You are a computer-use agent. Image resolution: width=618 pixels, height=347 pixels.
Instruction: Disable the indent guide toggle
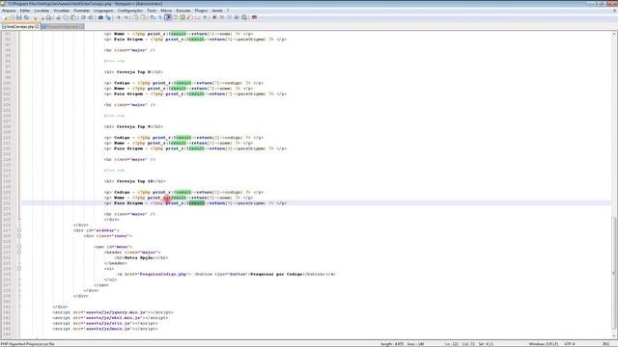click(168, 17)
